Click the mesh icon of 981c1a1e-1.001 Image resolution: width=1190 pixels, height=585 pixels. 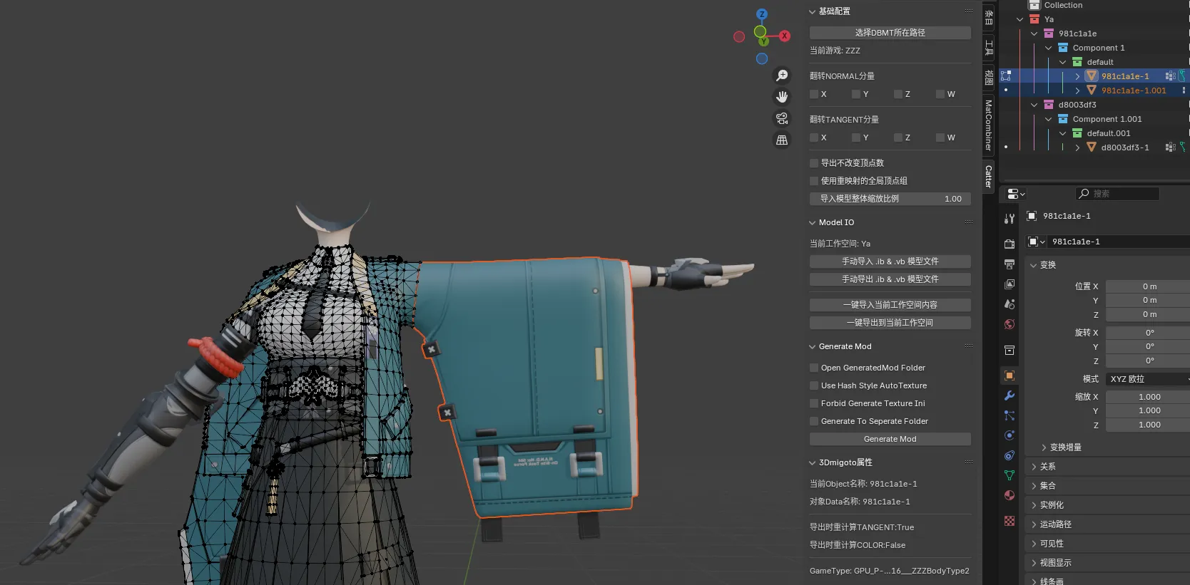pos(1092,90)
